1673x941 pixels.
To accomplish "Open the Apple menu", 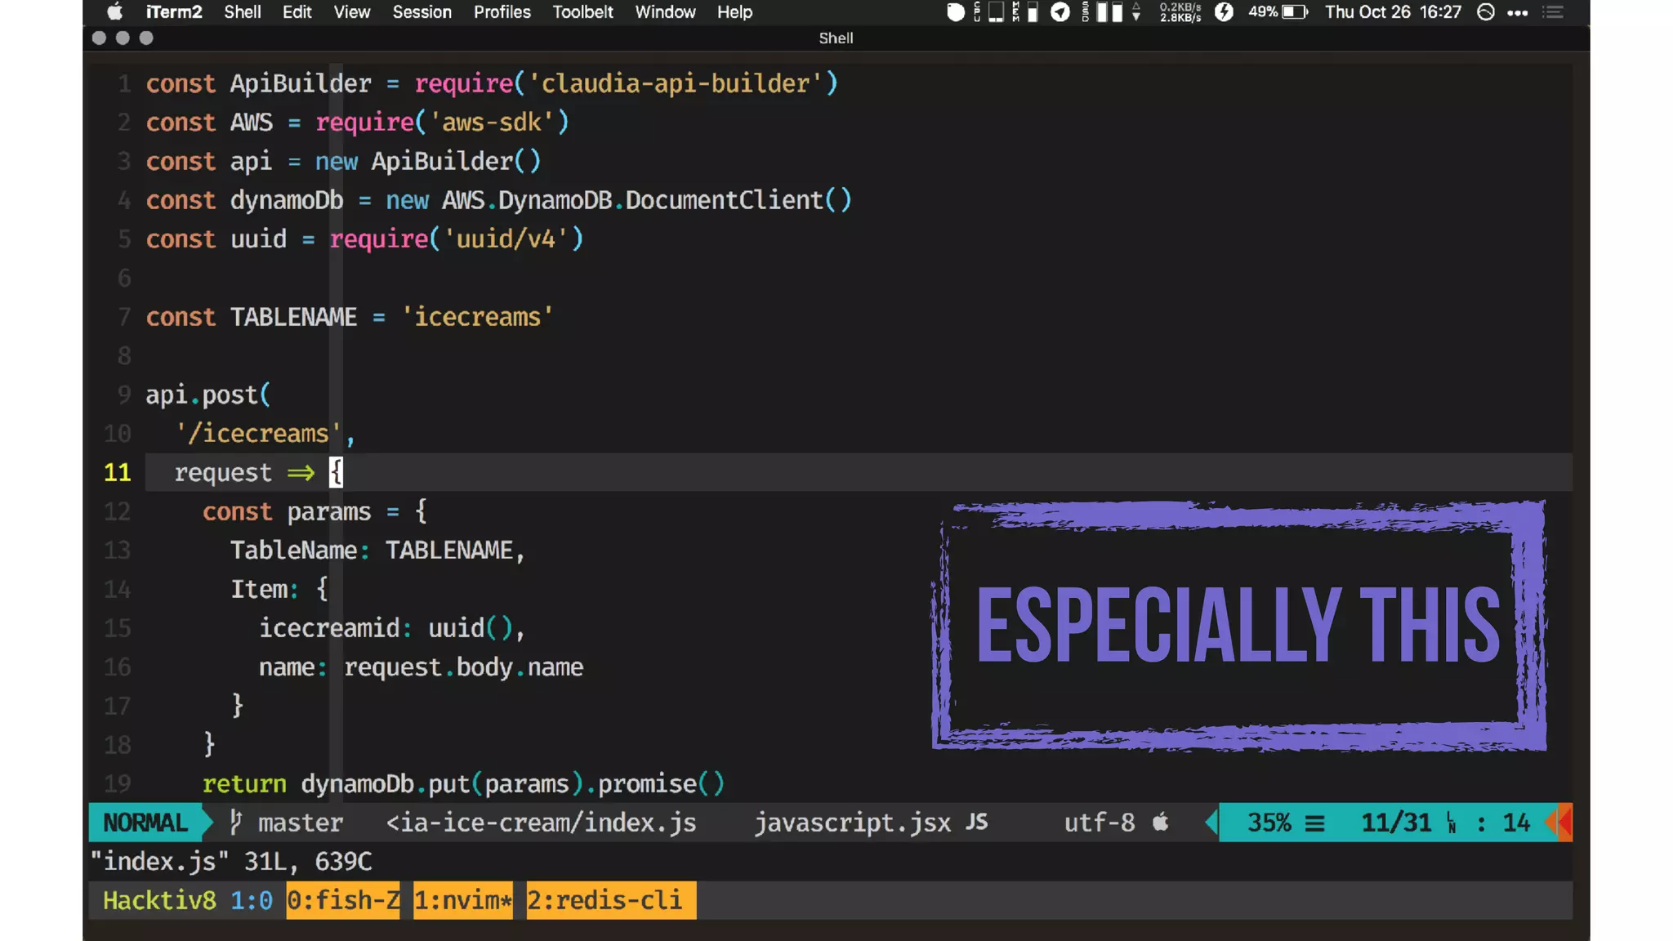I will click(x=114, y=12).
